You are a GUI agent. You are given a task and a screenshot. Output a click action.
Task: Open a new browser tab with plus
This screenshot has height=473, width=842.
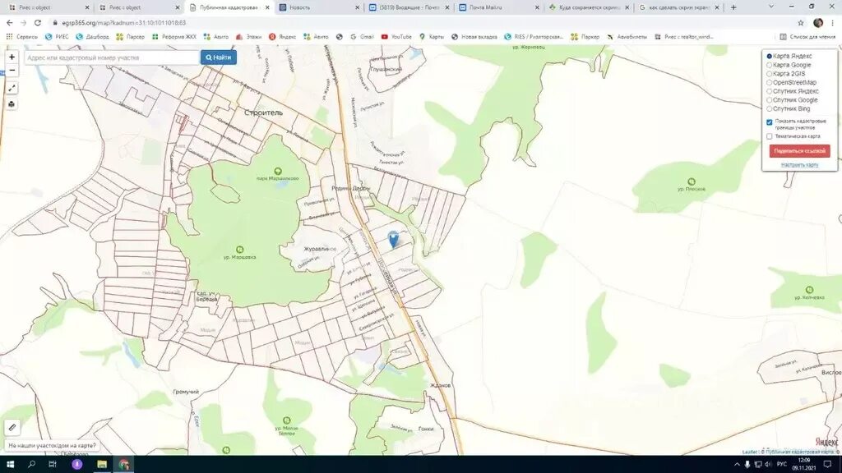click(733, 7)
